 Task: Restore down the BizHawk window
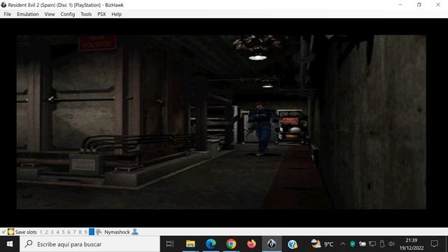[x=419, y=5]
